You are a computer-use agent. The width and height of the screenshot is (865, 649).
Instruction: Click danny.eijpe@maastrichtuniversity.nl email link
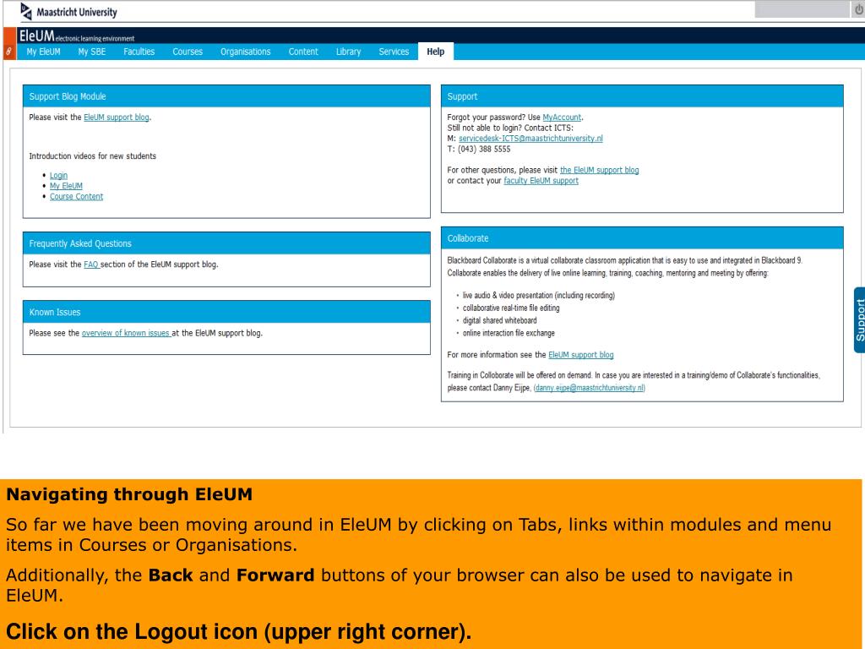(589, 388)
